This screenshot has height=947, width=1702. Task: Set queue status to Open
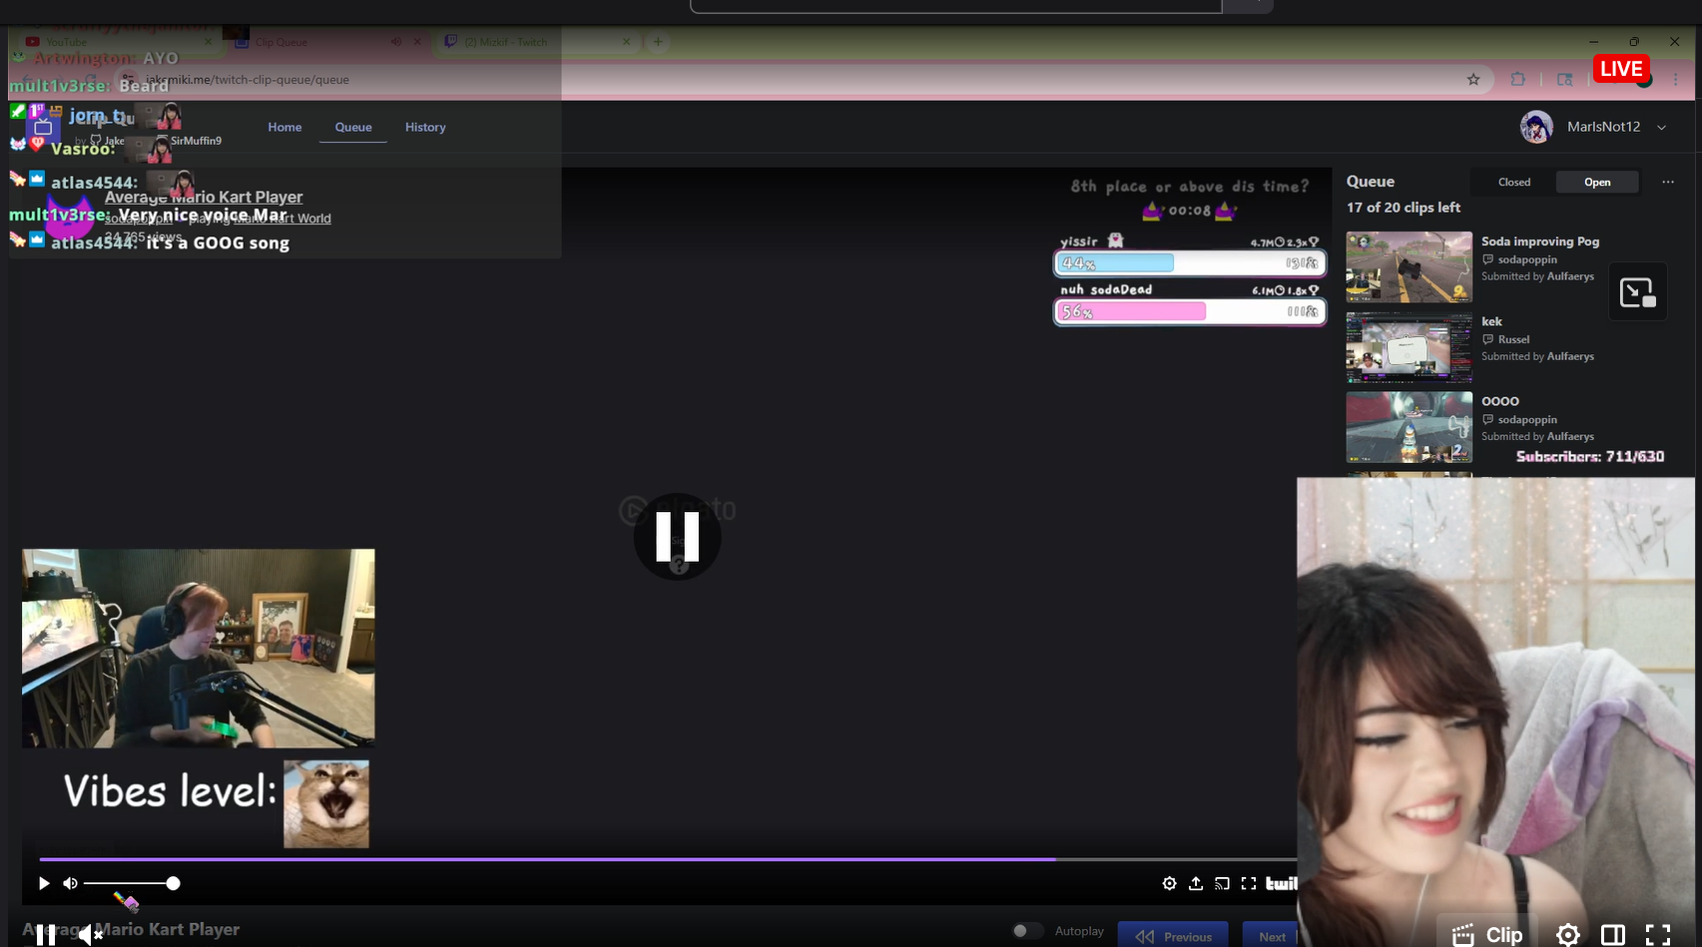[1597, 182]
